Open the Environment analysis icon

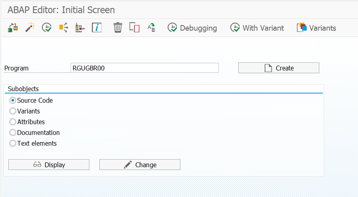click(x=80, y=27)
